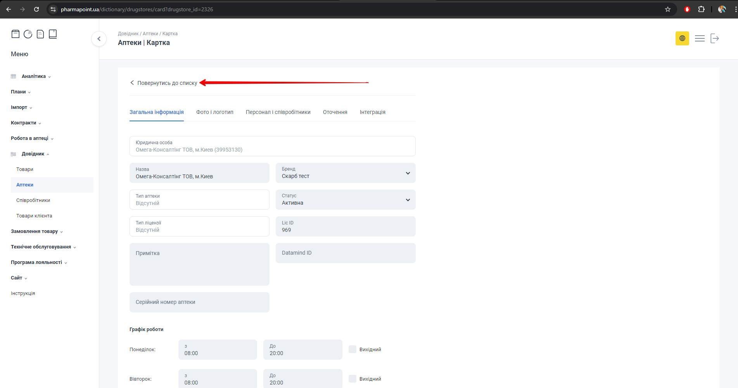Click the Серійний номер аптеки field
This screenshot has width=738, height=388.
coord(199,302)
